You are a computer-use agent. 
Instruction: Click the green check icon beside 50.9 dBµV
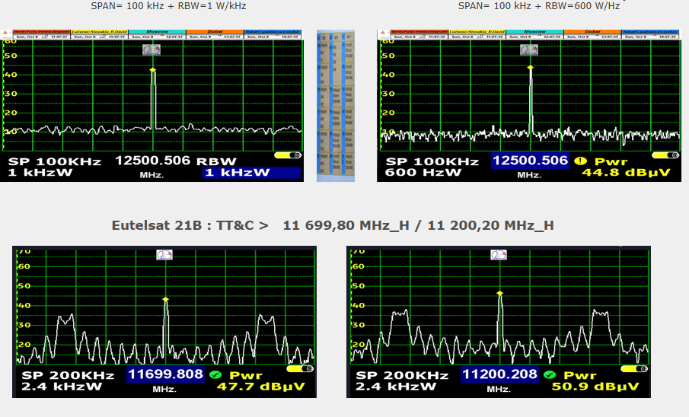point(550,374)
